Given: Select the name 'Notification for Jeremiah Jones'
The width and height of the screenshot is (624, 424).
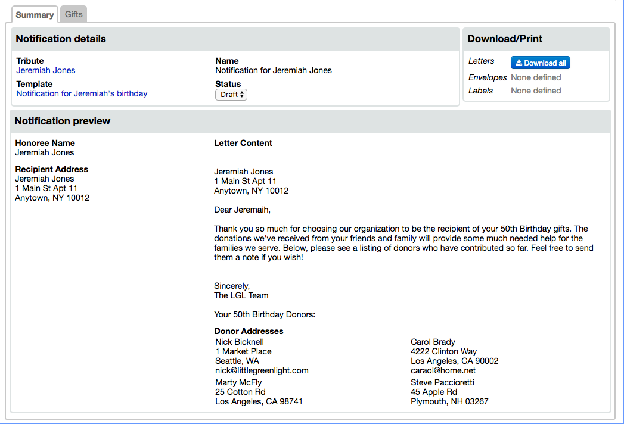Looking at the screenshot, I should (274, 70).
